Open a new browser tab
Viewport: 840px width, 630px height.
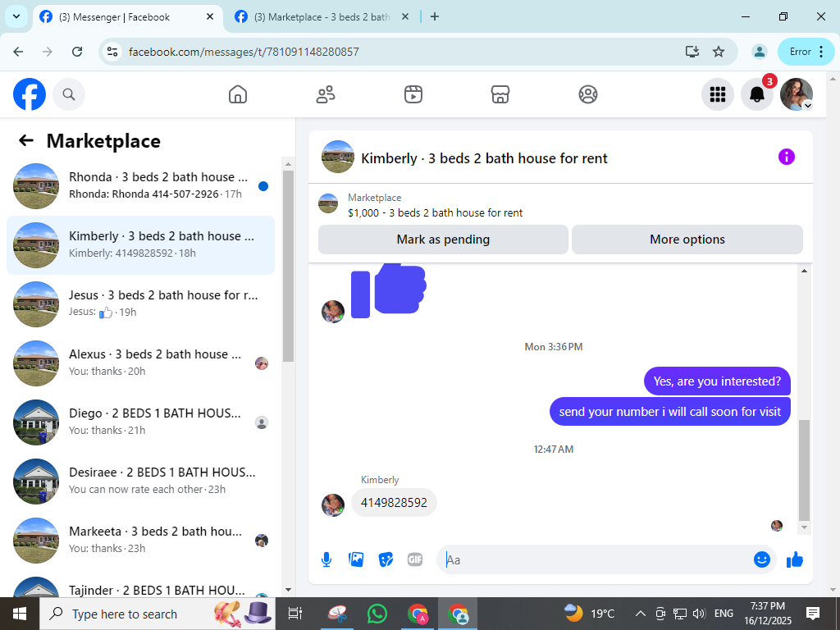[x=435, y=16]
